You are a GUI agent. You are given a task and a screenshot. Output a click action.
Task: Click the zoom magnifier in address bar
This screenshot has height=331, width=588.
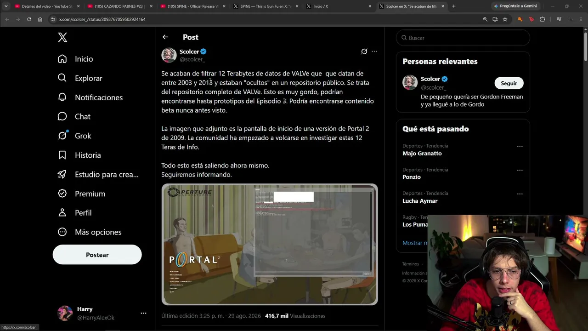click(x=485, y=19)
